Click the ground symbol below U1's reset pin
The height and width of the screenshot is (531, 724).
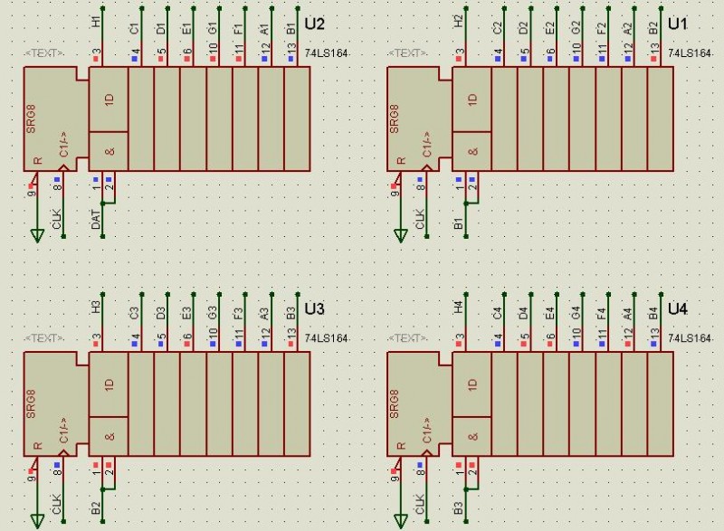(399, 235)
